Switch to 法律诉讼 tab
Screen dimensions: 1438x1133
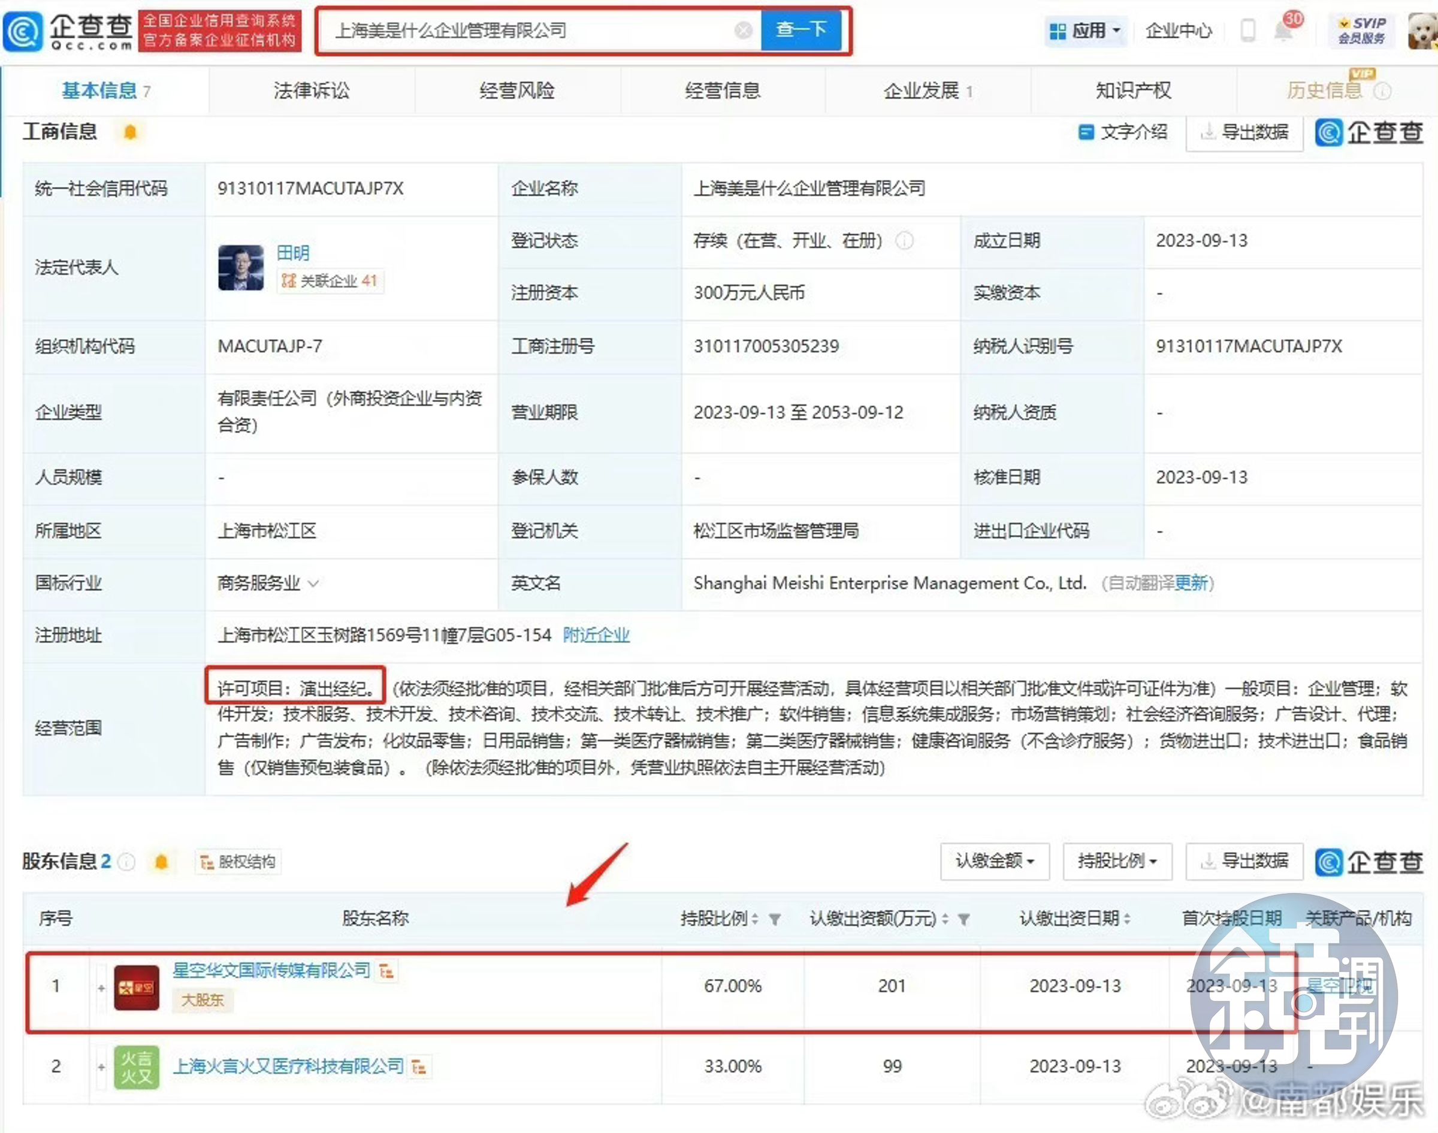click(311, 91)
